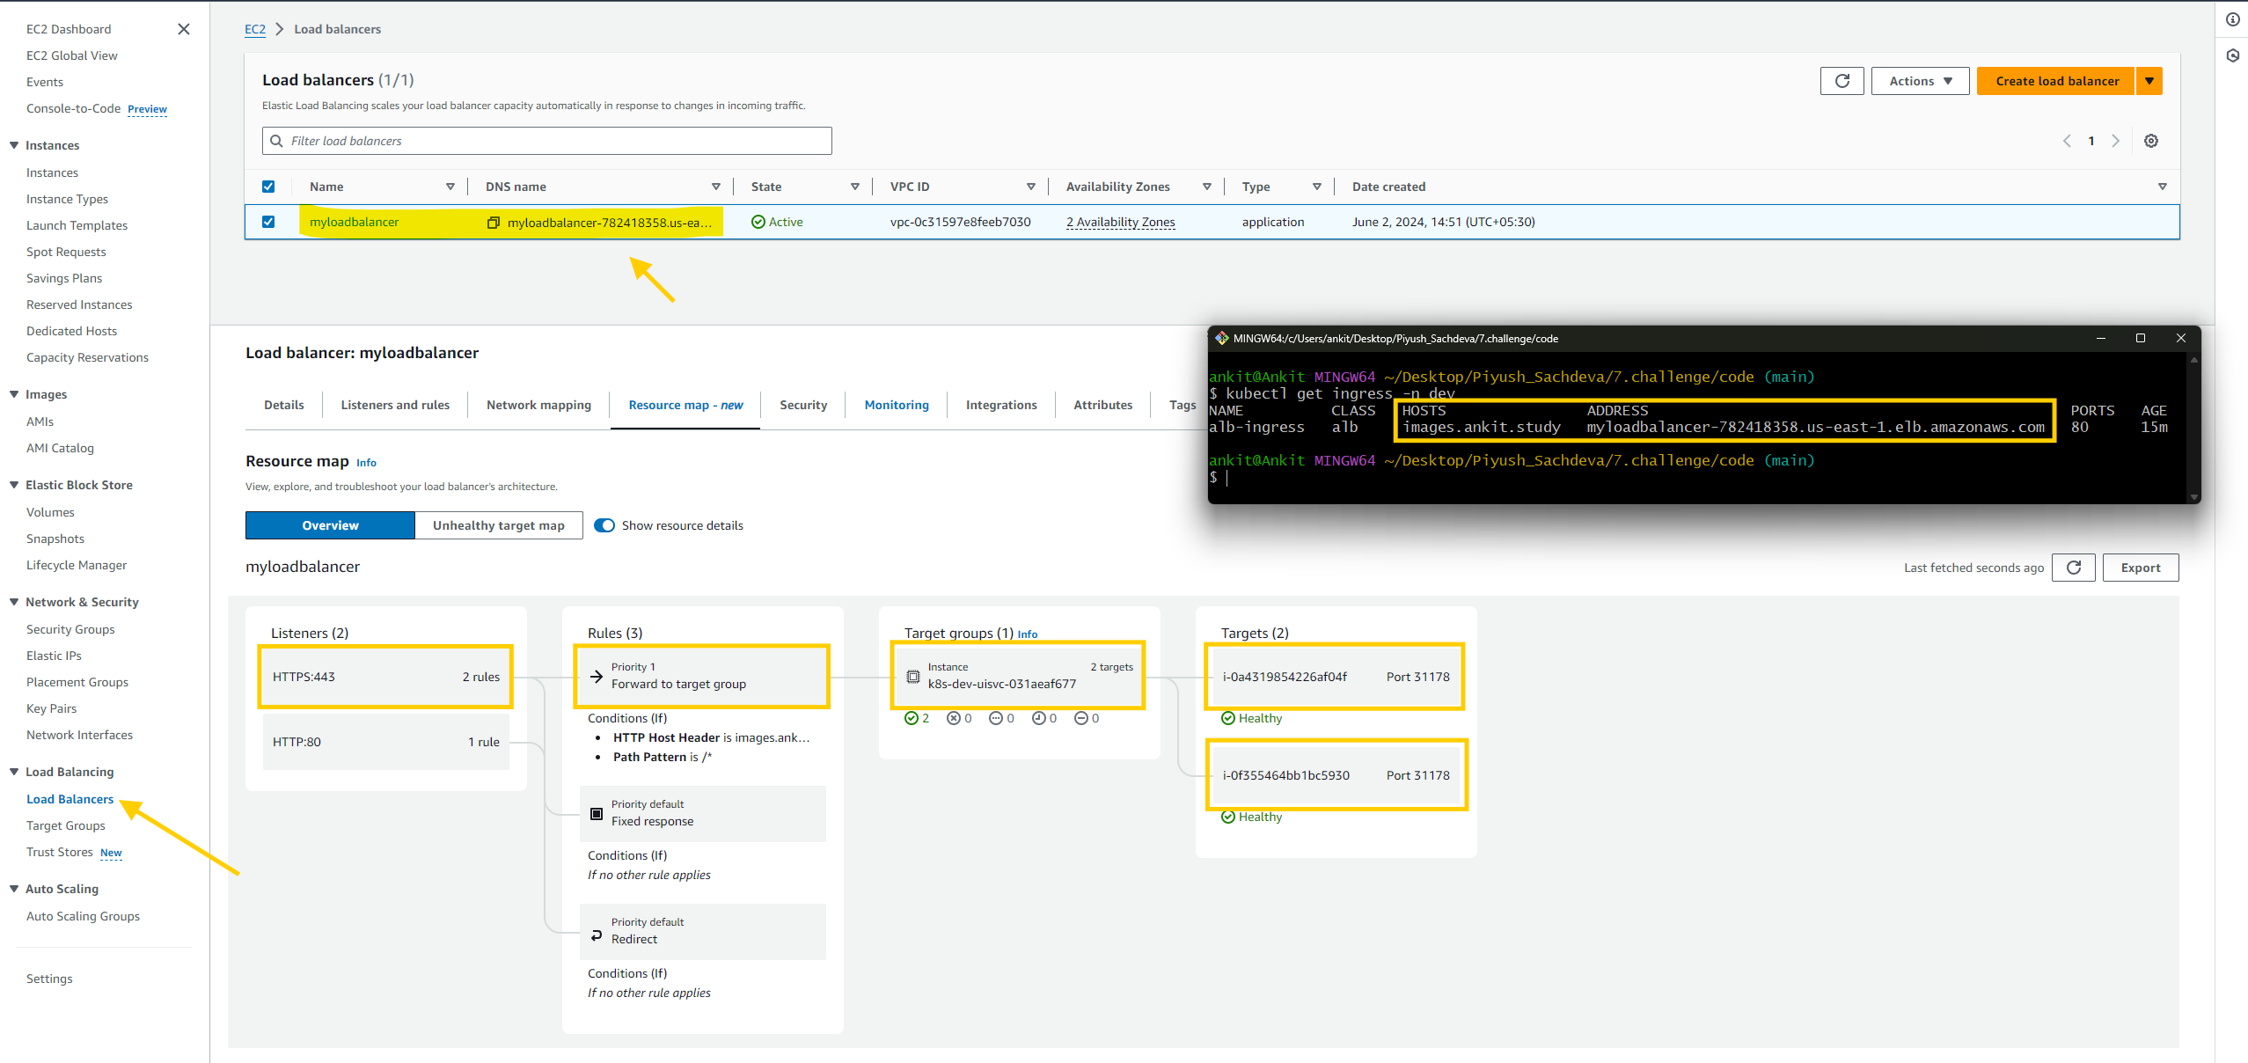This screenshot has height=1063, width=2248.
Task: Check the load balancer selection checkbox
Action: 269,221
